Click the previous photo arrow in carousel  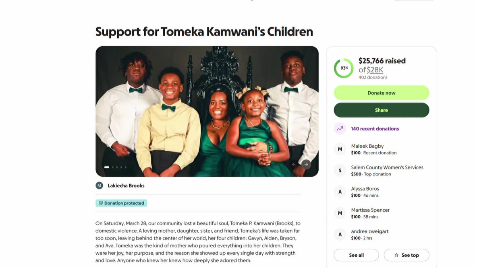(294, 164)
